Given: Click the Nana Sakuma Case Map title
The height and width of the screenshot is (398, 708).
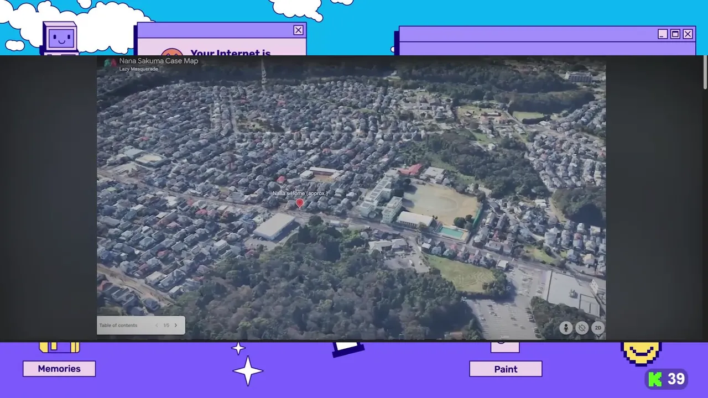Looking at the screenshot, I should tap(159, 61).
